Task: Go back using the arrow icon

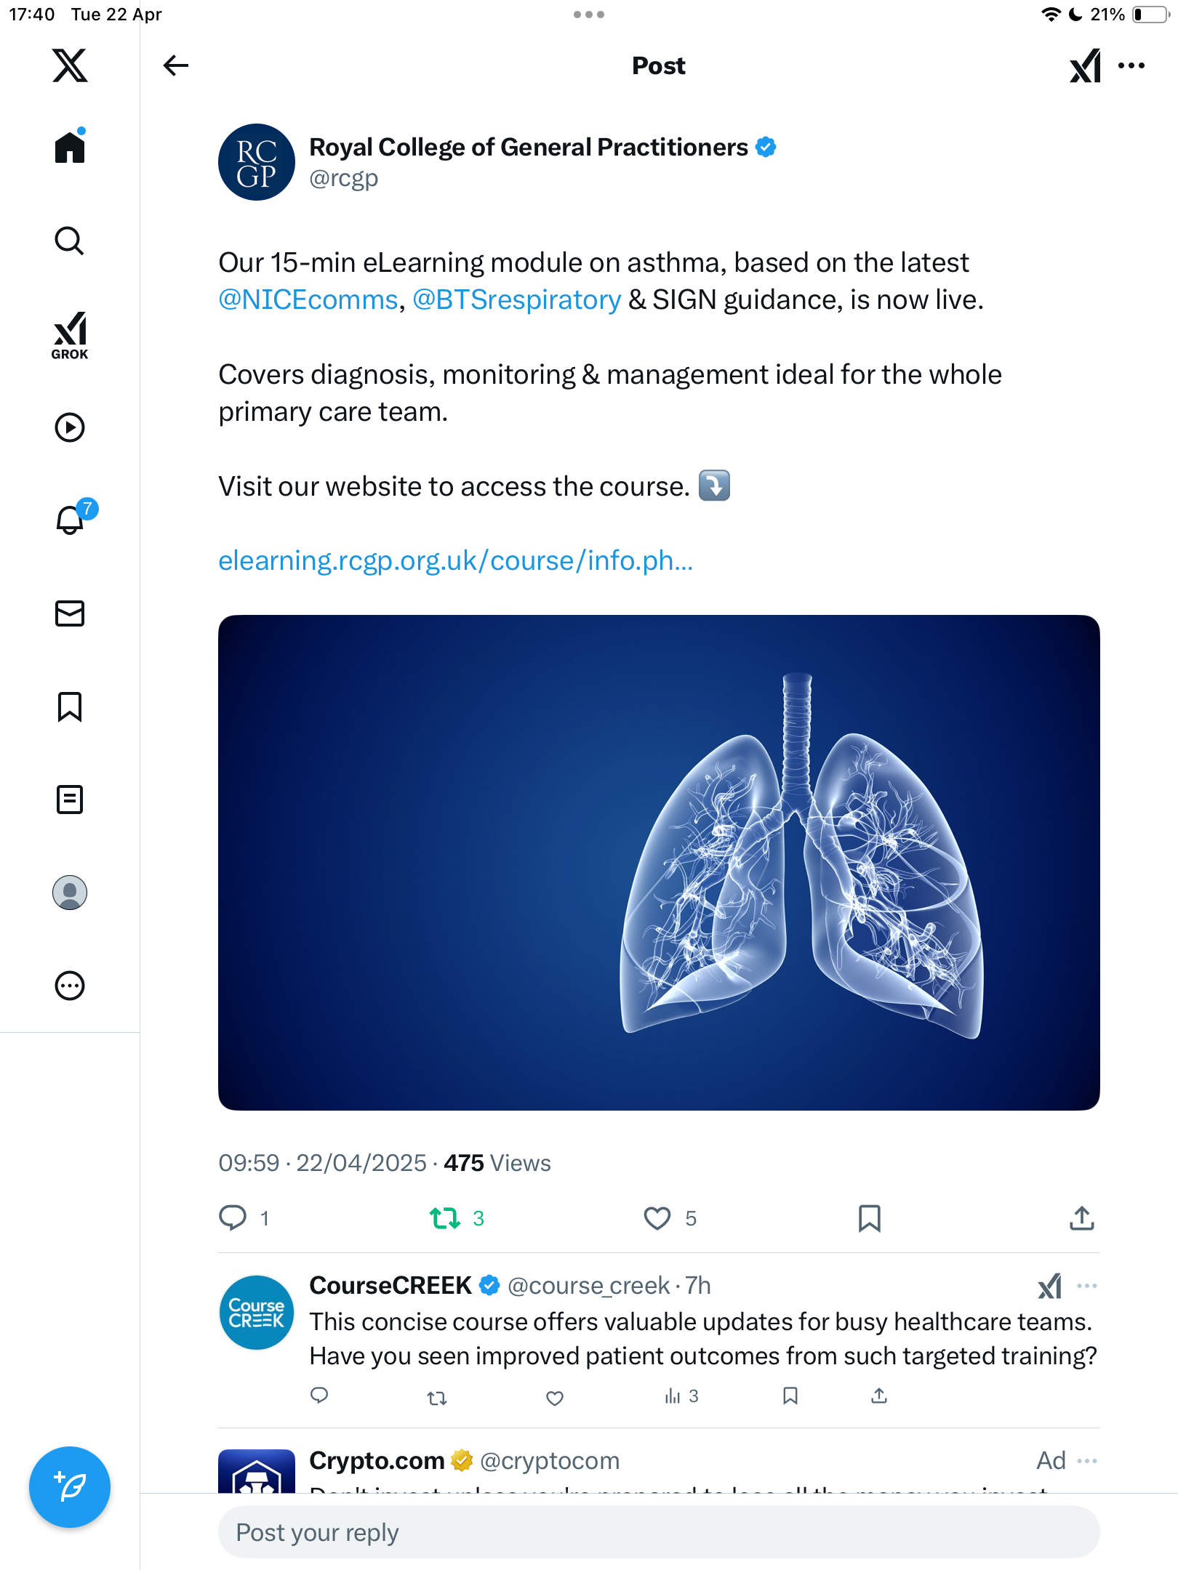Action: [x=175, y=65]
